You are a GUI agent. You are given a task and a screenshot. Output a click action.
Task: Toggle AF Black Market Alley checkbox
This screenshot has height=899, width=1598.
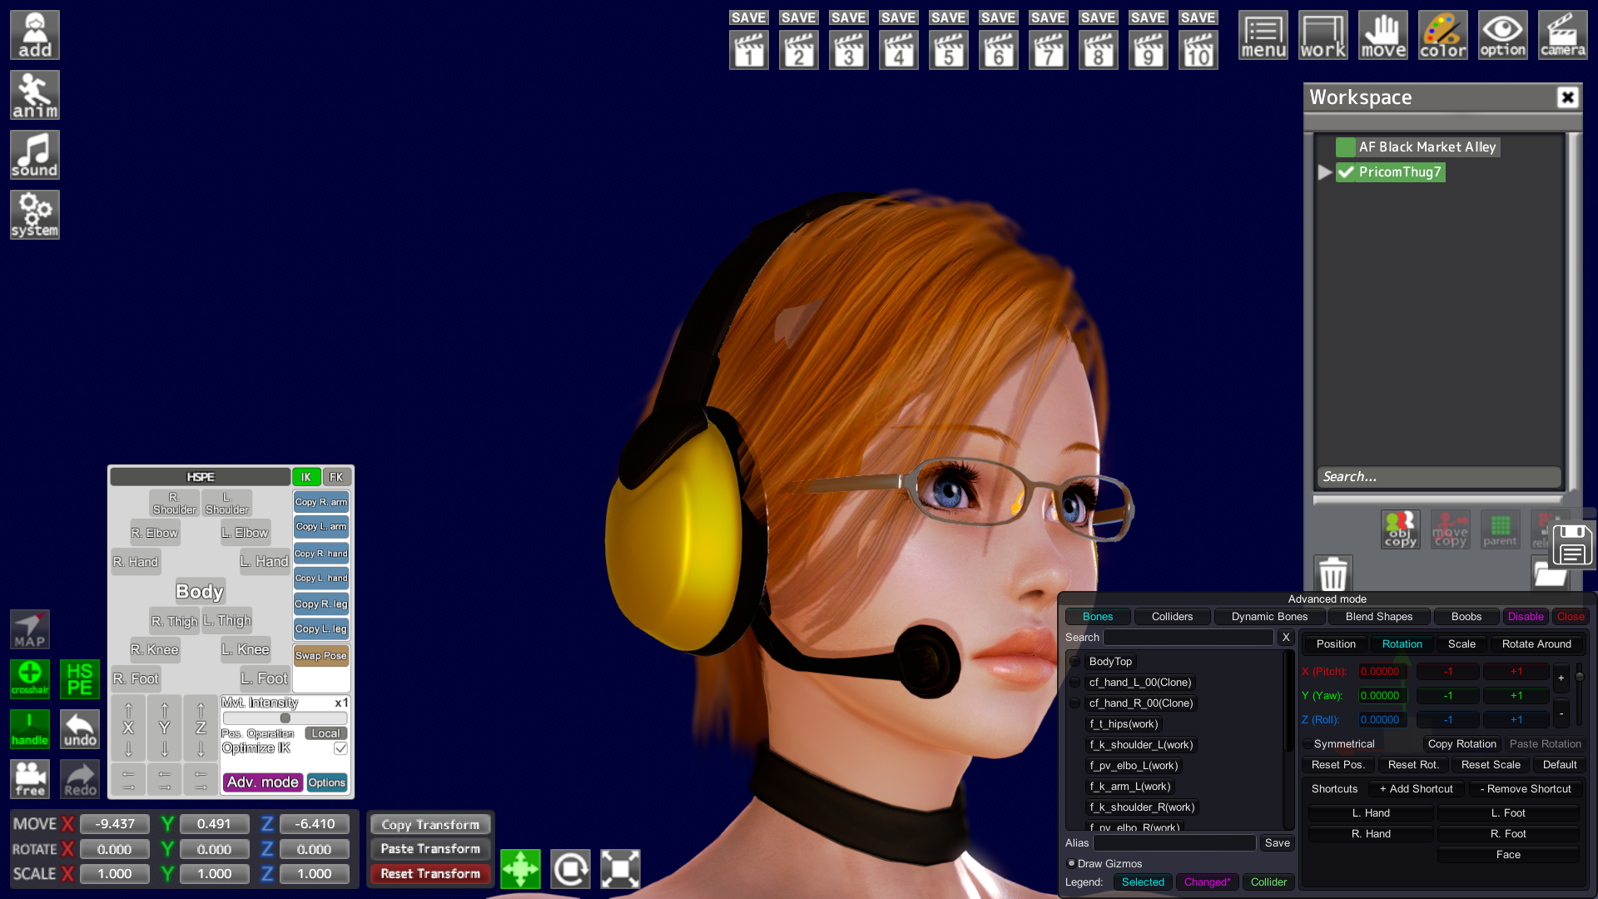(1346, 147)
